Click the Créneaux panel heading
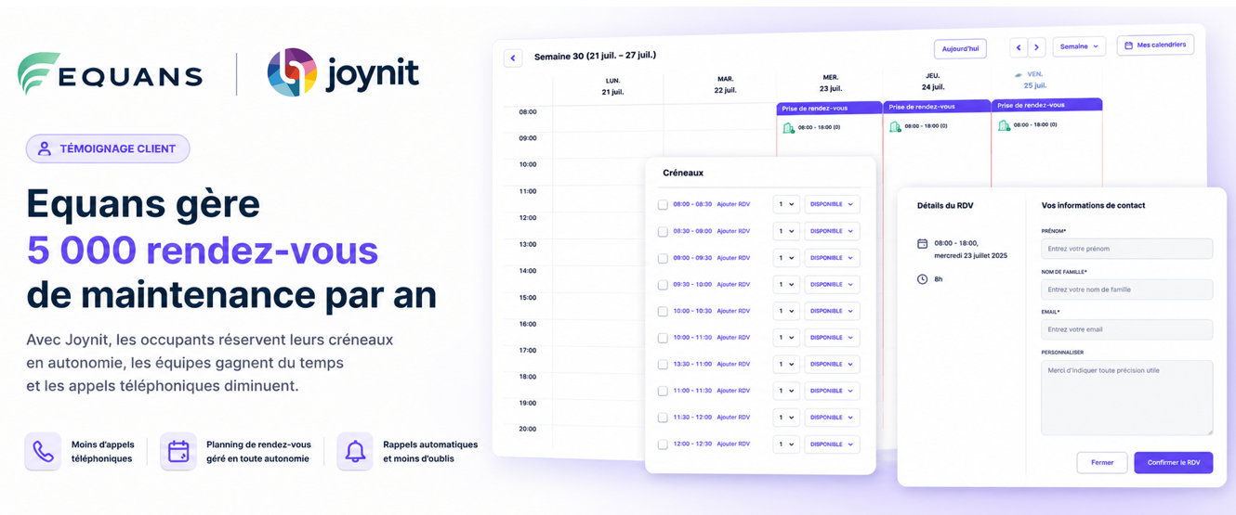1236x515 pixels. (683, 173)
